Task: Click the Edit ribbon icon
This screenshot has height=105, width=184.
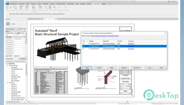Action: [50, 7]
